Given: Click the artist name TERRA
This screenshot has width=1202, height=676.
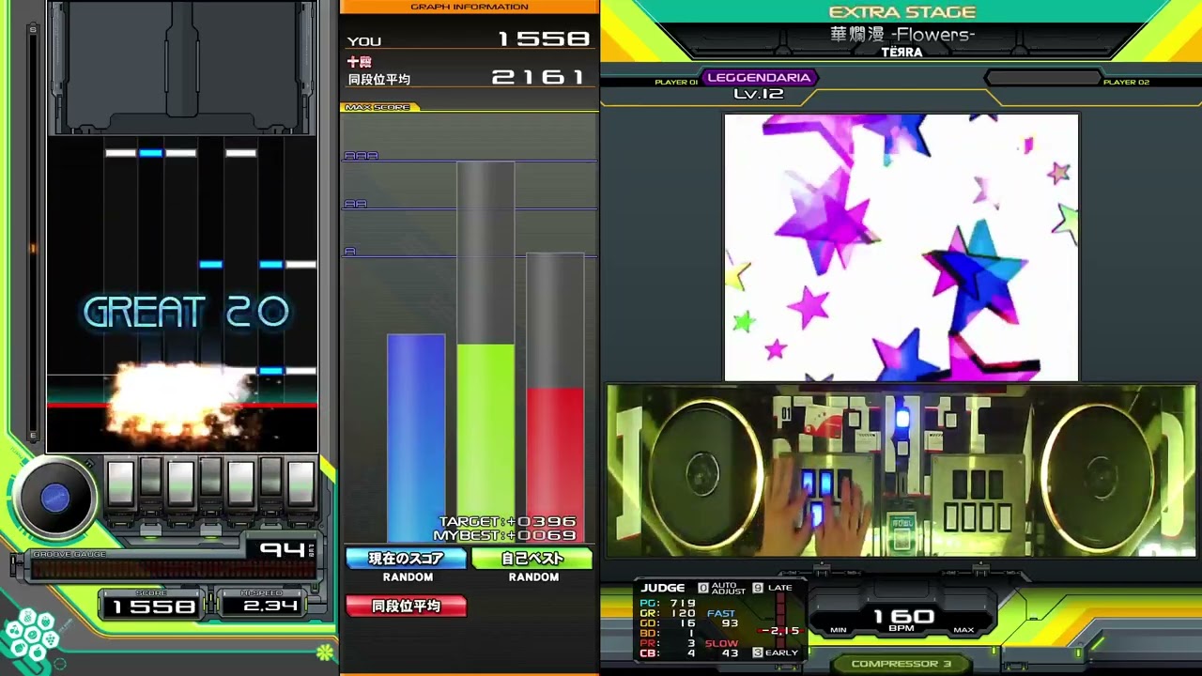Looking at the screenshot, I should point(901,53).
